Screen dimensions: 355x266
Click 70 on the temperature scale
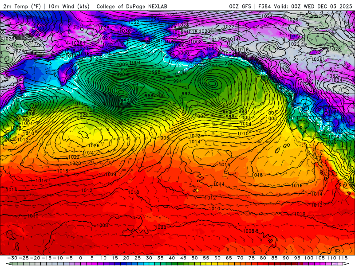(x=240, y=258)
